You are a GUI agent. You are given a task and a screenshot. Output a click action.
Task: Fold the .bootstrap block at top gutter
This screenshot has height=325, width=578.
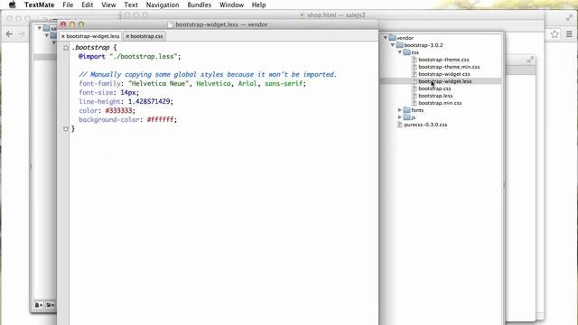click(x=66, y=48)
